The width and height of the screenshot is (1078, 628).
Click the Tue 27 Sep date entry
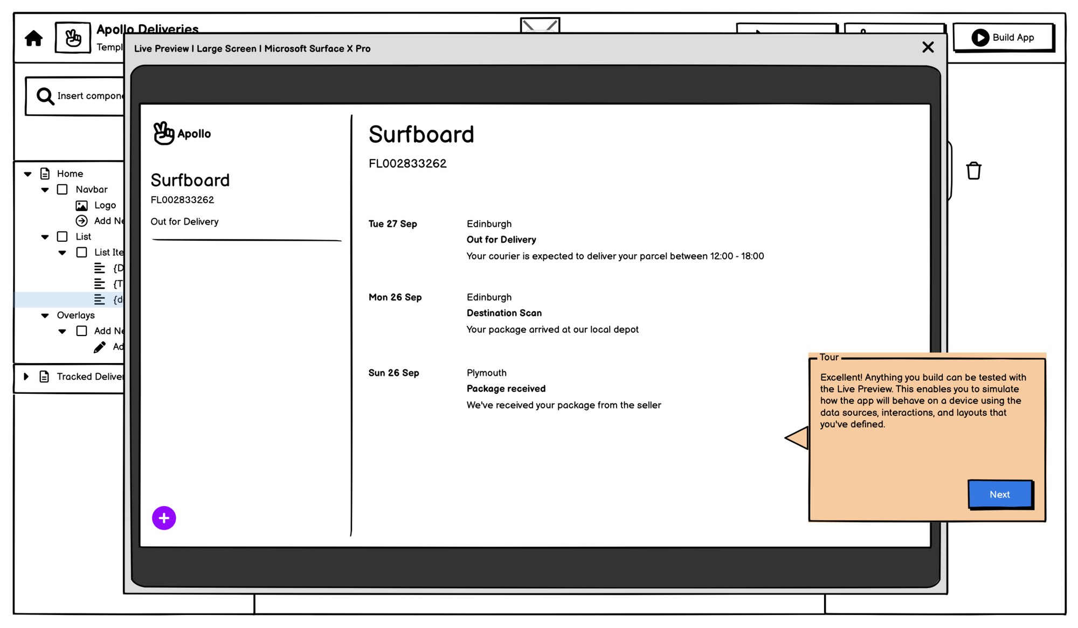click(x=392, y=224)
